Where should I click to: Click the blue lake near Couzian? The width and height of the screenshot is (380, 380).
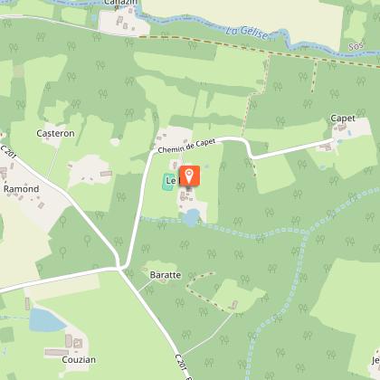[45, 320]
